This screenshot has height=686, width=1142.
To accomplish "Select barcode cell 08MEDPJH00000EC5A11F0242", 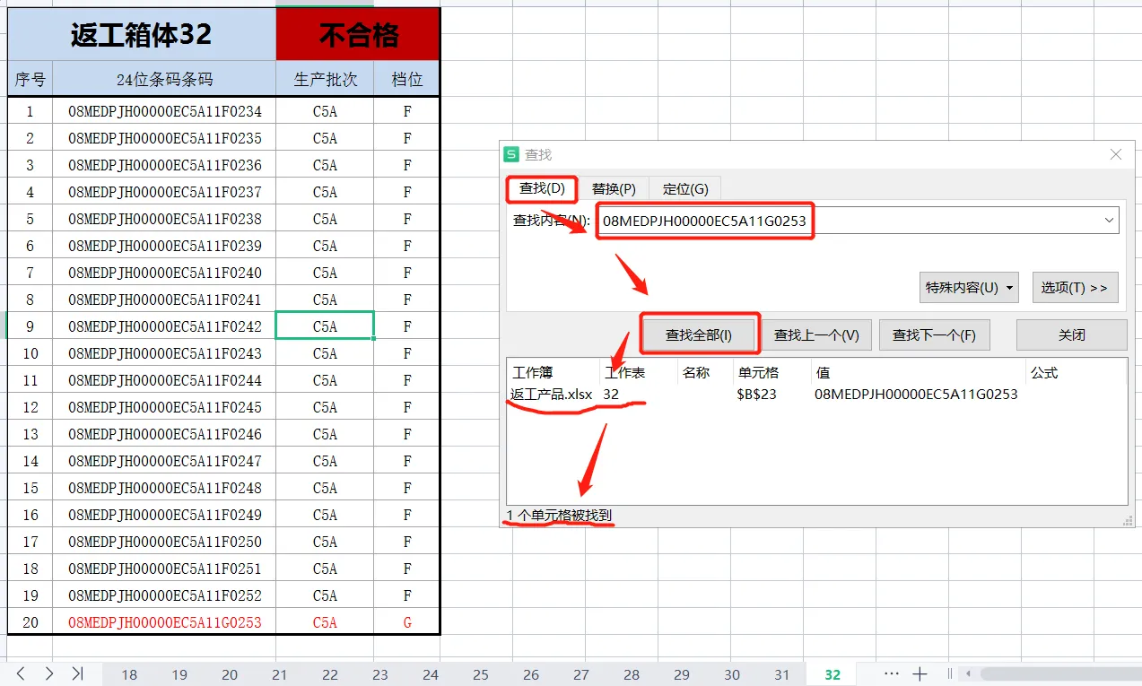I will pos(165,326).
